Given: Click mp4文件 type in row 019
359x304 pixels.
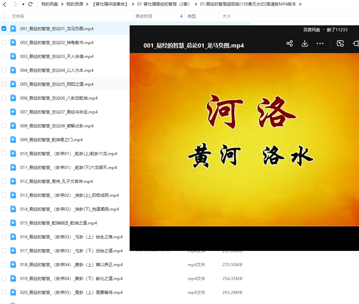Looking at the screenshot, I should (x=196, y=278).
